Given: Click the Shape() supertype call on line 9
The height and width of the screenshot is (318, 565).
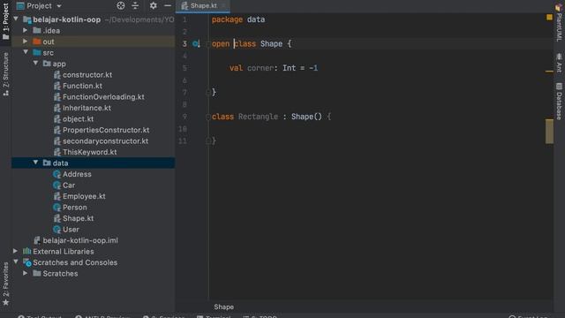Looking at the screenshot, I should coord(306,117).
